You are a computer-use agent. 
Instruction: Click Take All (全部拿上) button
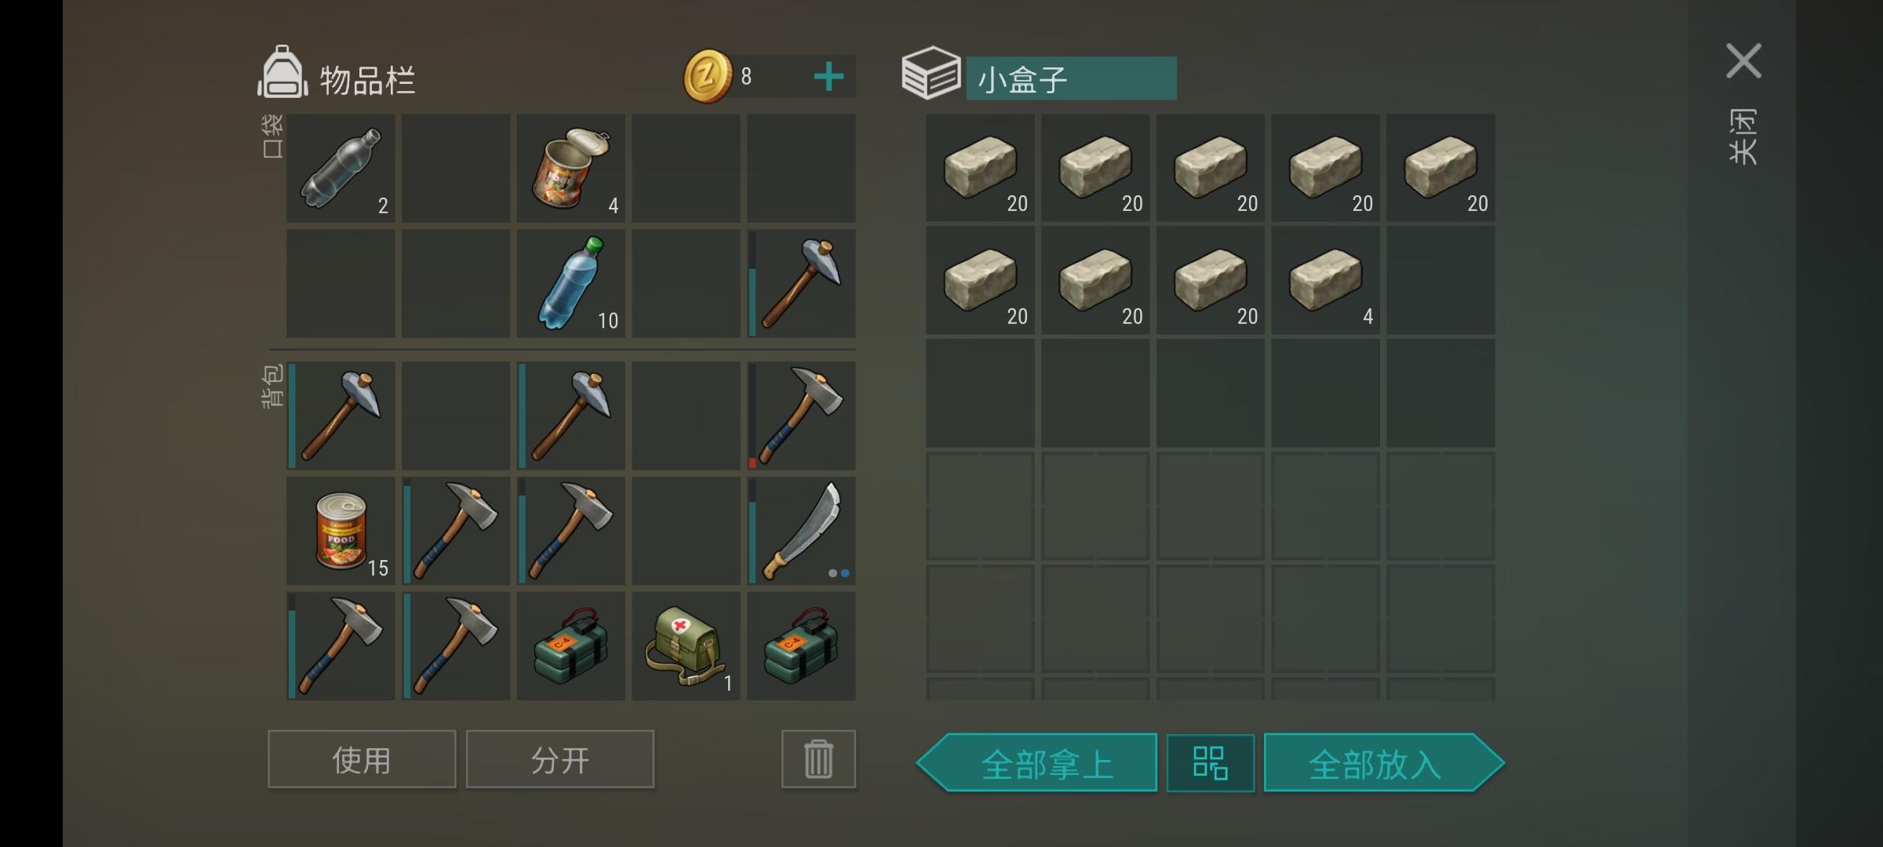coord(1036,763)
